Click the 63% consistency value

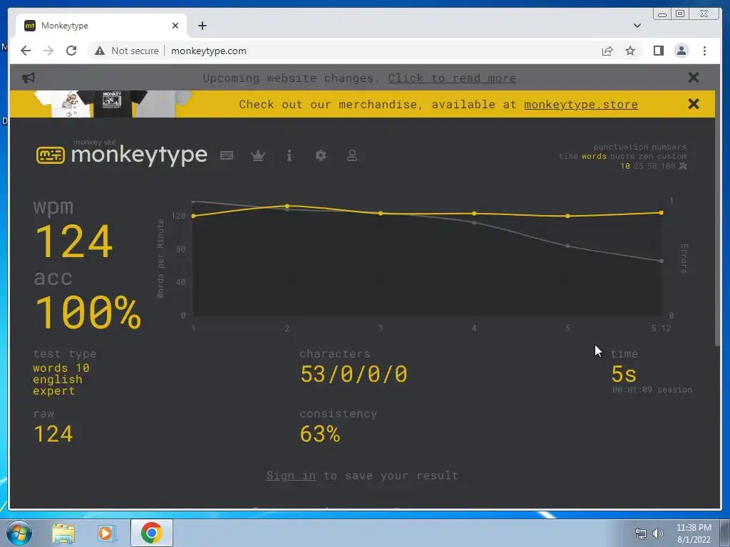coord(320,434)
